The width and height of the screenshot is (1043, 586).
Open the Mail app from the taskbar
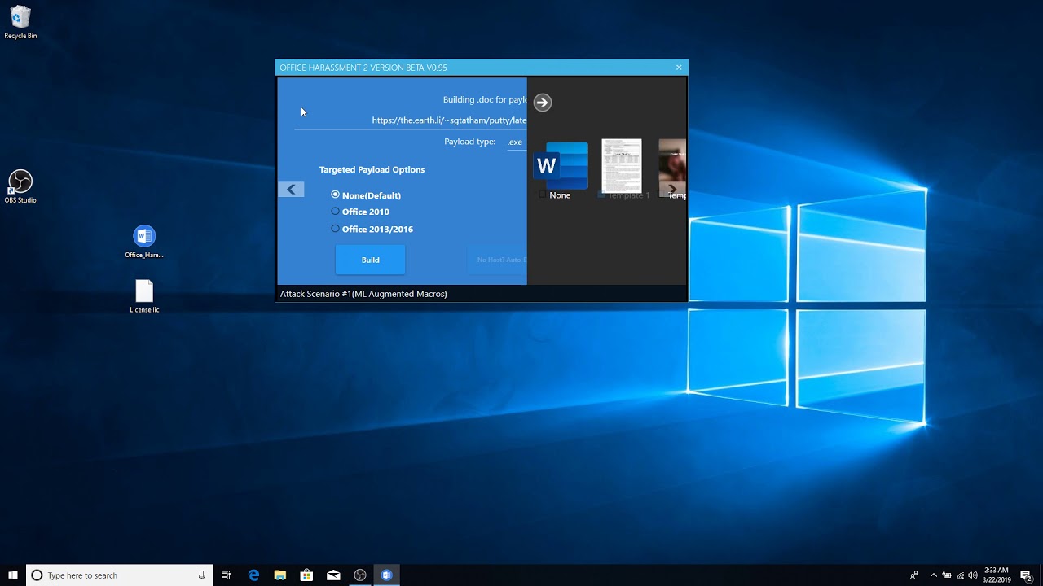pyautogui.click(x=333, y=575)
